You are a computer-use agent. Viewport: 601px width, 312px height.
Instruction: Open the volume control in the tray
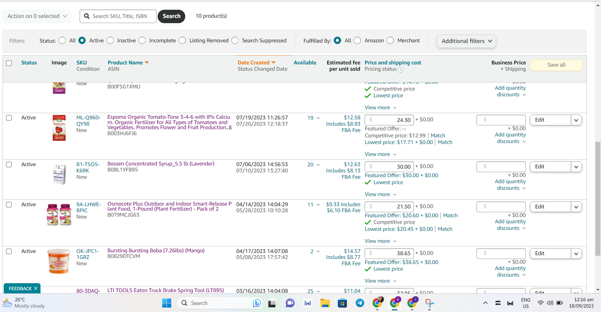tap(550, 303)
